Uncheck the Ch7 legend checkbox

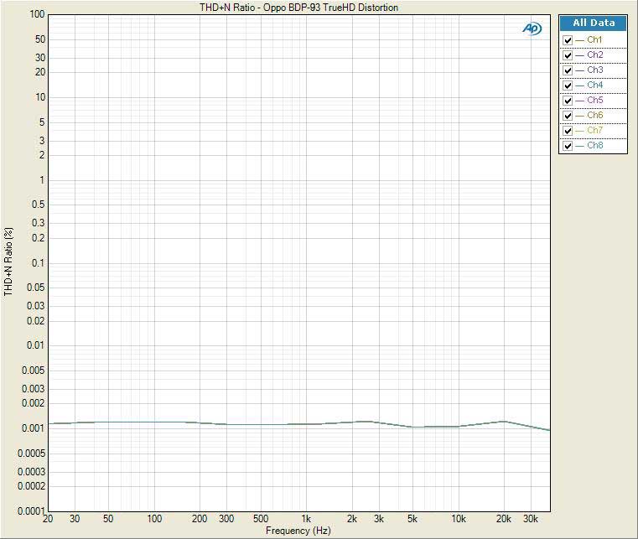568,131
